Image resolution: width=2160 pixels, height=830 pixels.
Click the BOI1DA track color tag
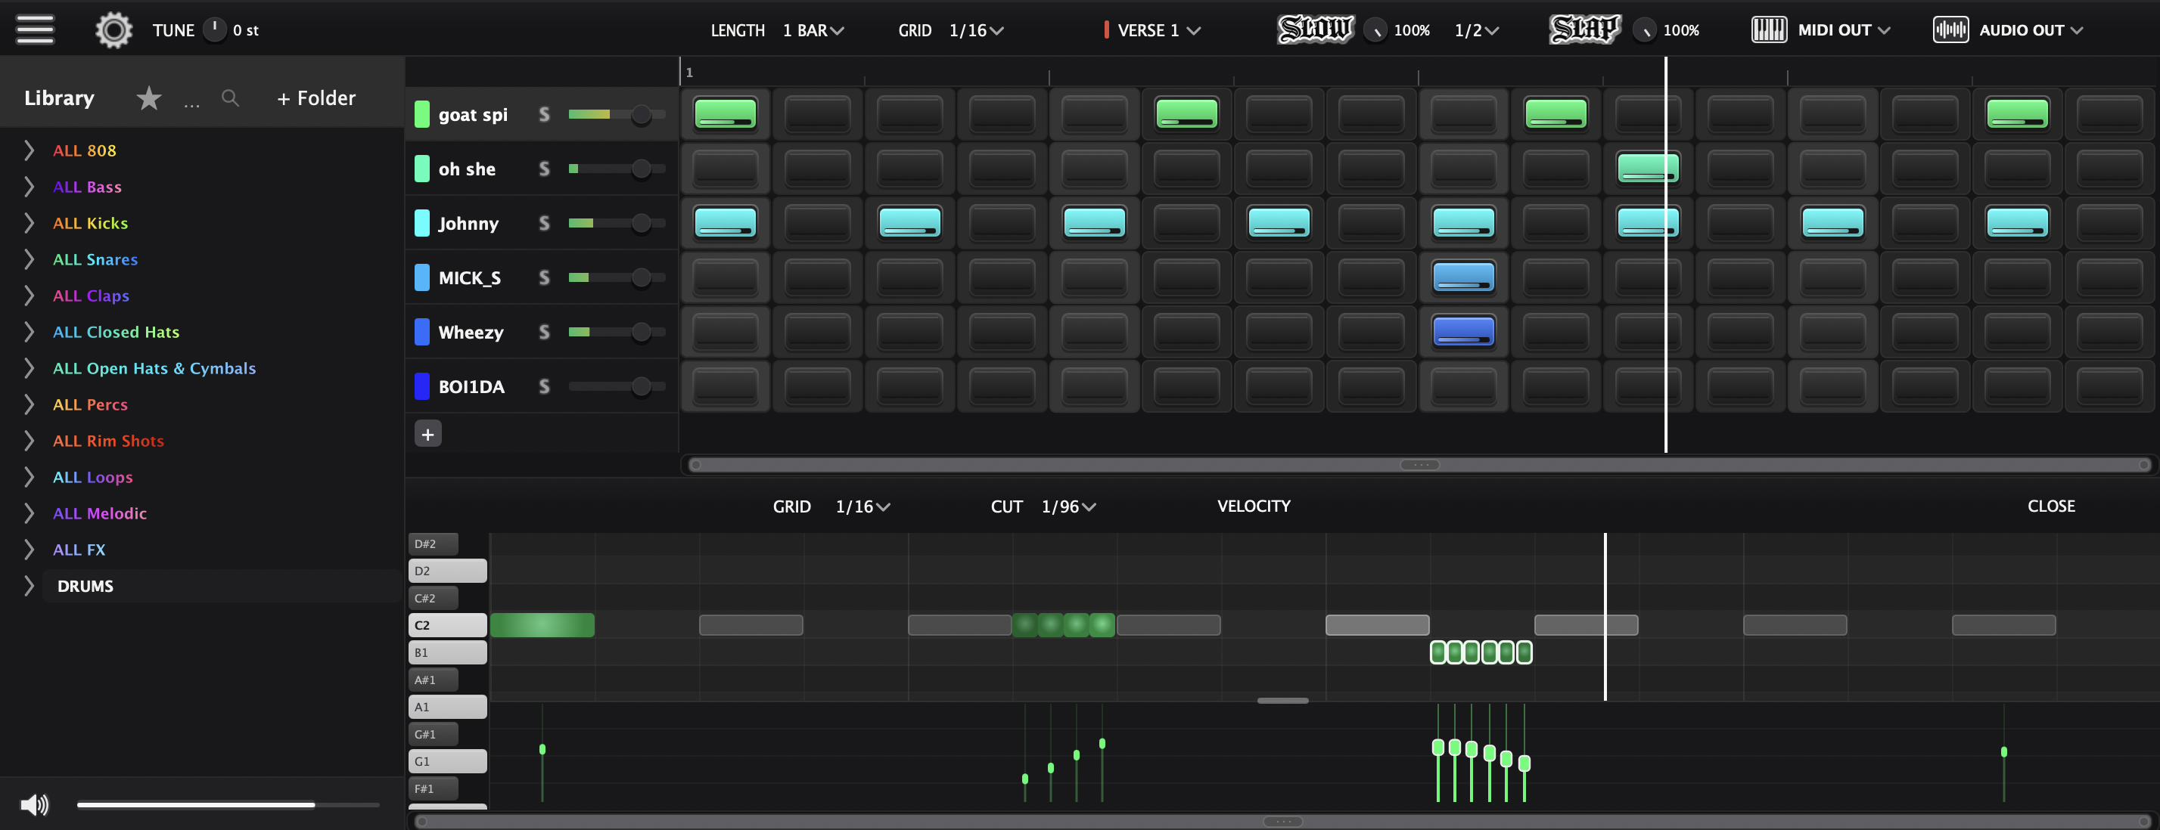point(421,386)
